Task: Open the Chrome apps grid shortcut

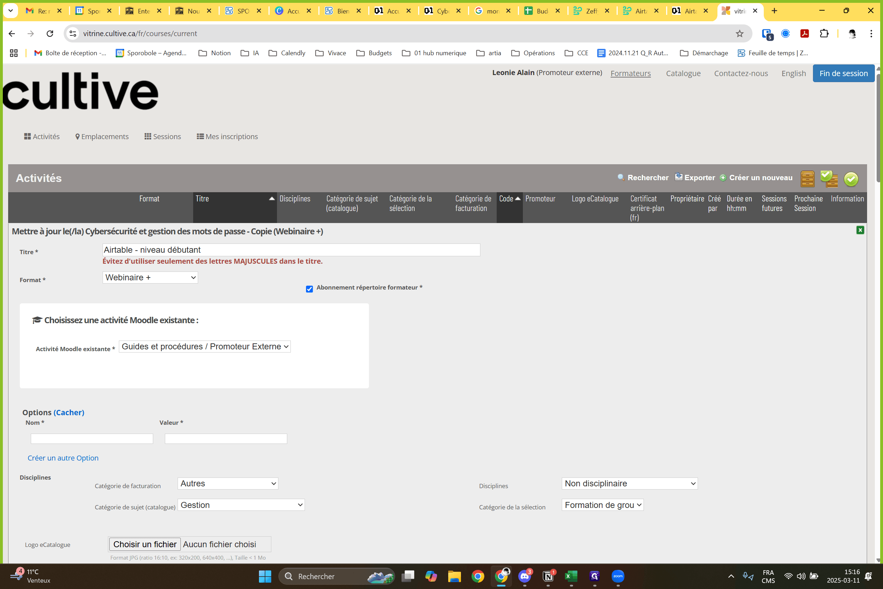Action: click(x=14, y=53)
